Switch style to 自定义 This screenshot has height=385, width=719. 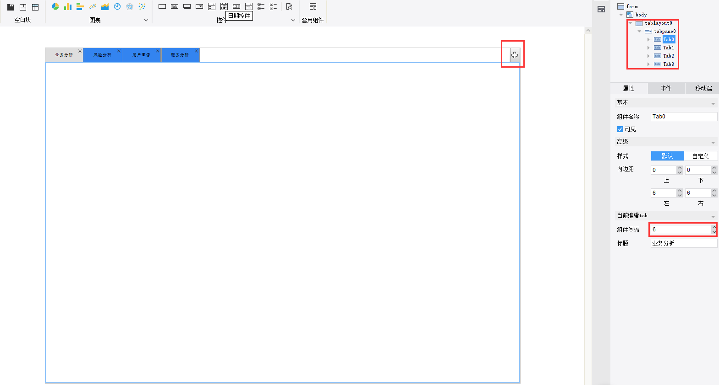(x=701, y=156)
